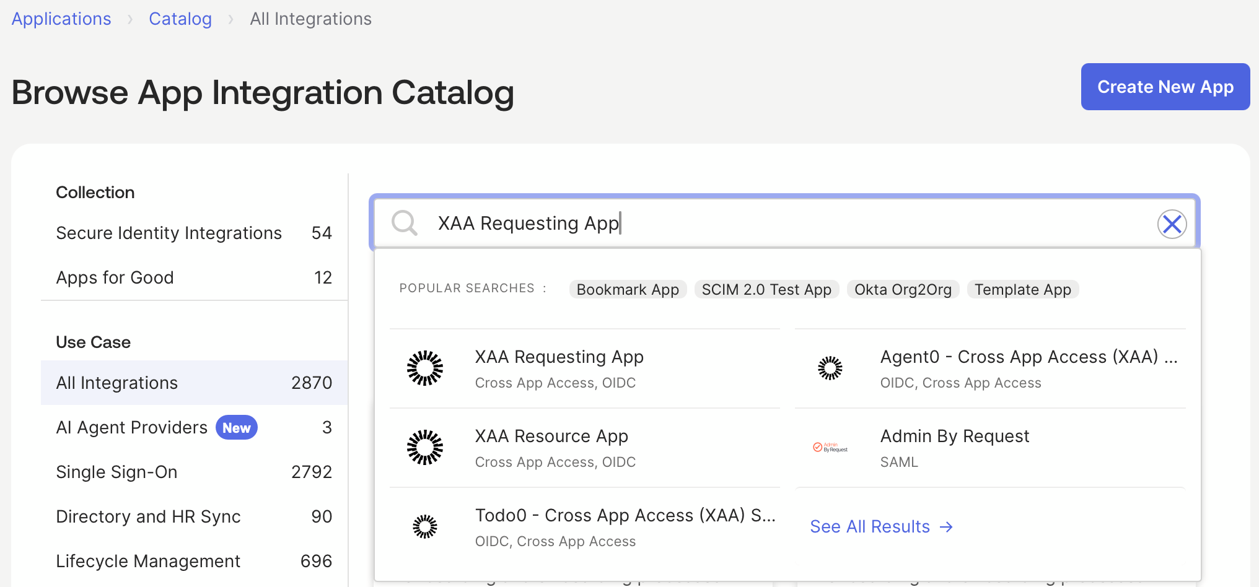Click the SAML label under Admin By Request
The height and width of the screenshot is (587, 1259).
click(899, 463)
